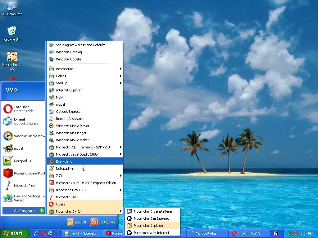Image resolution: width=318 pixels, height=238 pixels.
Task: Open Phenomedia im Internet link
Action: pos(152,233)
